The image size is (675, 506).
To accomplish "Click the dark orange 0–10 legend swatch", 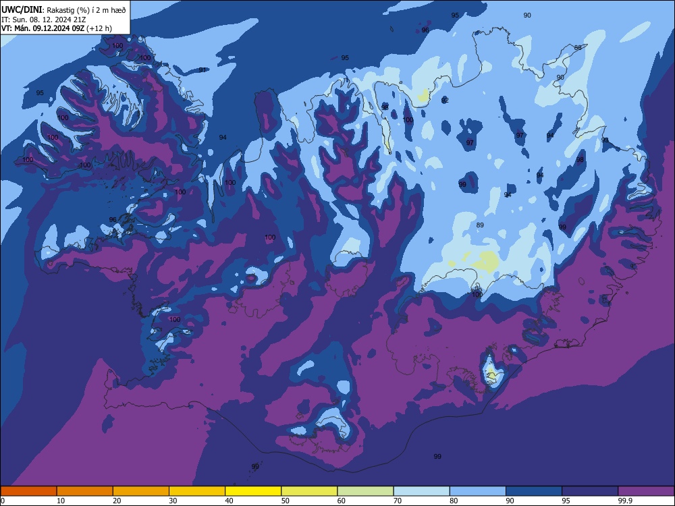I will (28, 491).
